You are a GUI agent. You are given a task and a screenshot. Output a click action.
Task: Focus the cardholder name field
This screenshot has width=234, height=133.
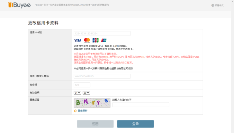click(102, 76)
